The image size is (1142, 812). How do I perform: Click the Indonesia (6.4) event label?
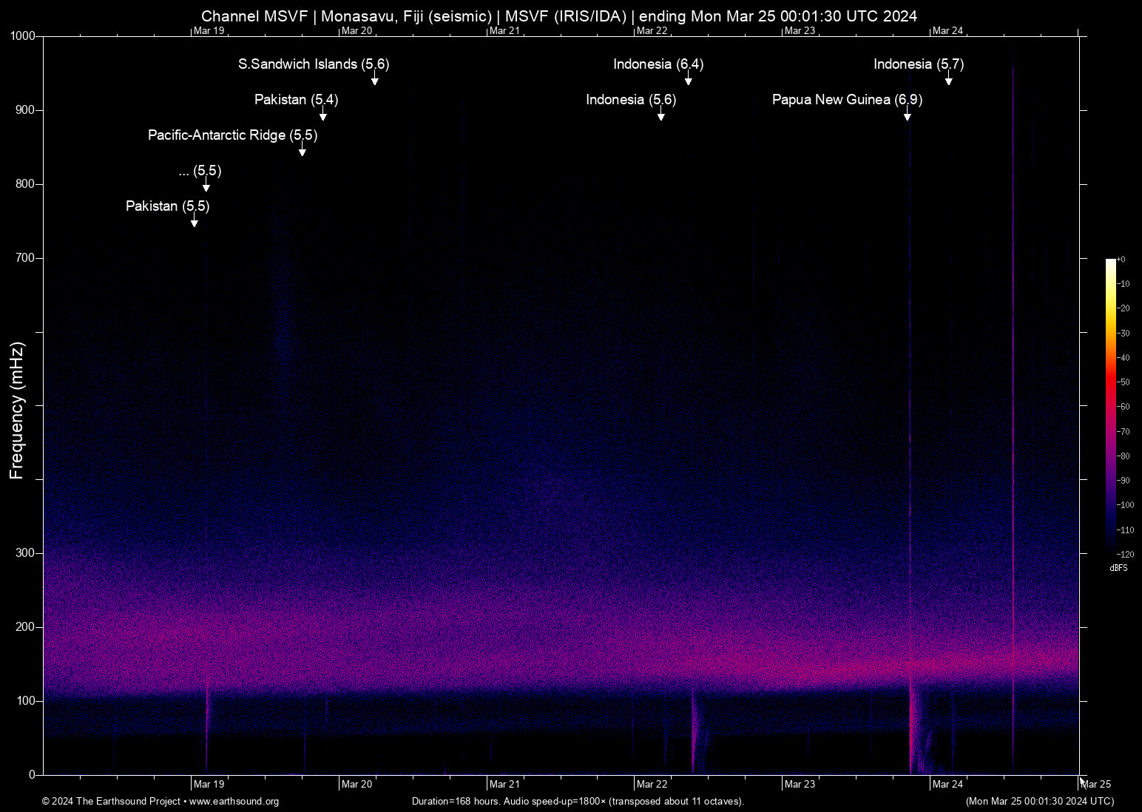click(x=658, y=64)
